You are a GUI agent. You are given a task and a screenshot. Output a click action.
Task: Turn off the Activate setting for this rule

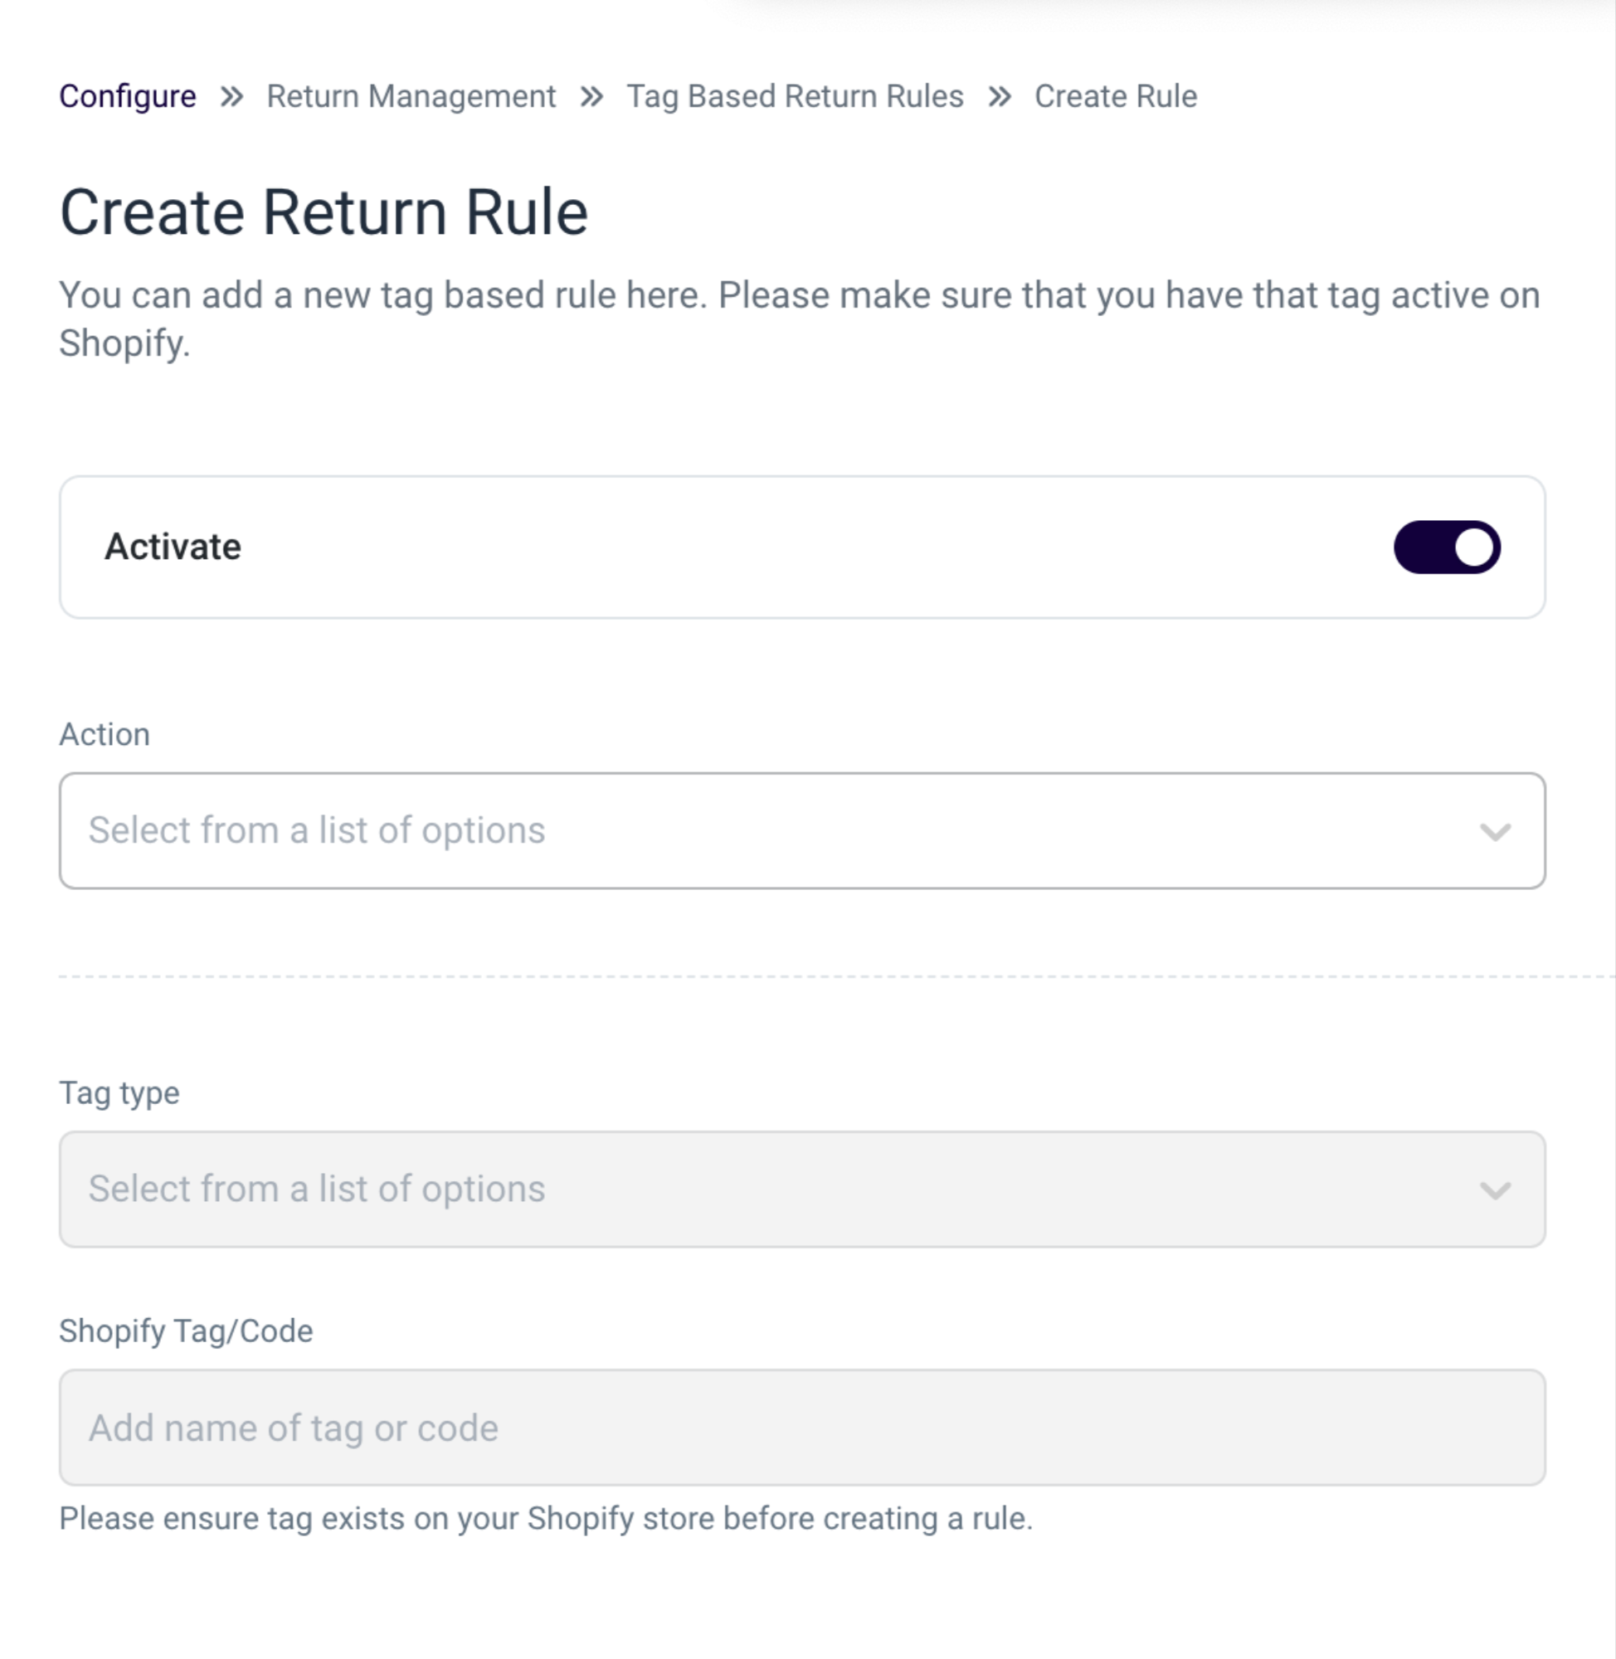1445,547
